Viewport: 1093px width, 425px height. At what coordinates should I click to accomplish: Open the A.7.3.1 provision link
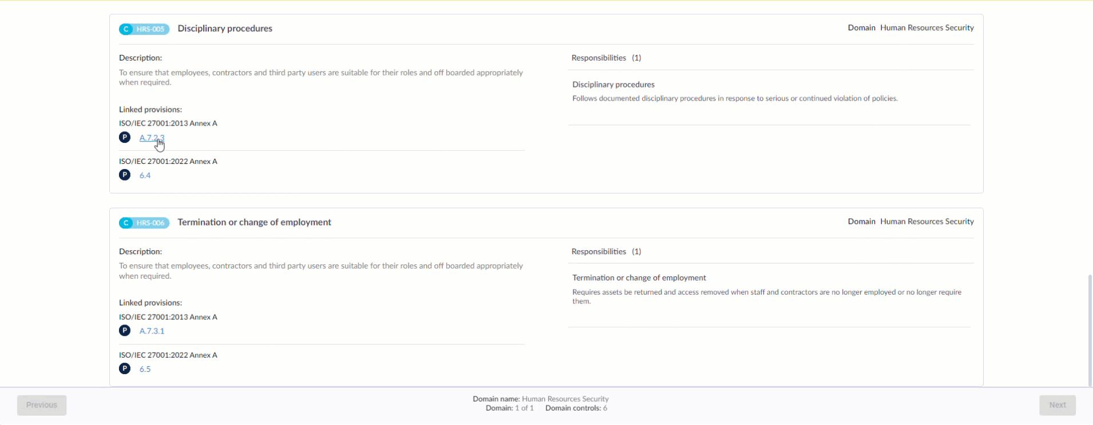pos(152,331)
